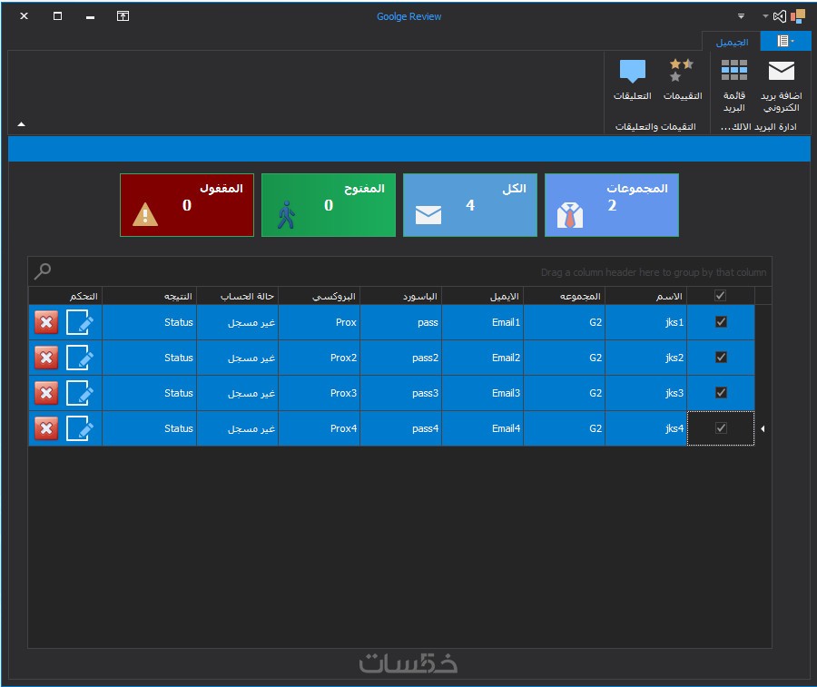Click the ribbon display options icon
The height and width of the screenshot is (687, 817).
(123, 16)
